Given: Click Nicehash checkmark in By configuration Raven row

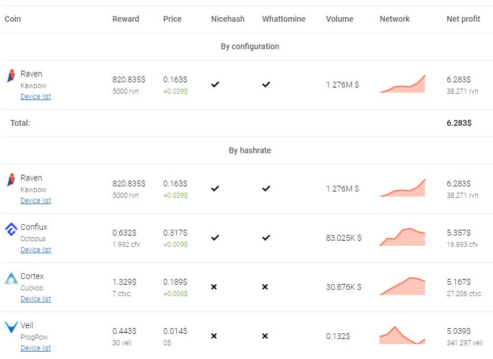Looking at the screenshot, I should tap(215, 85).
